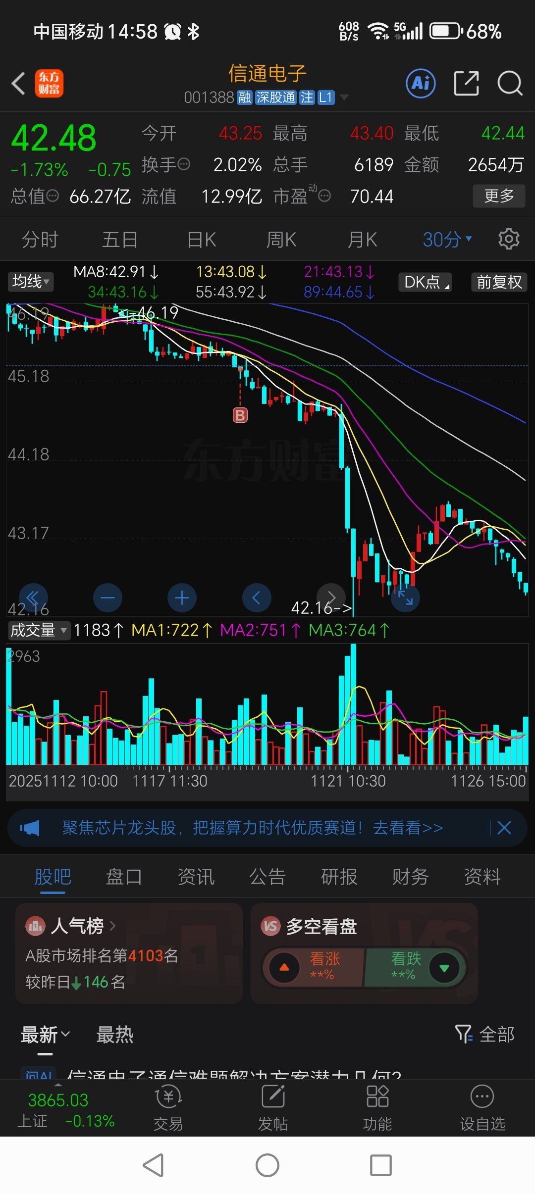535x1194 pixels.
Task: Tap the red B buy marker
Action: (x=240, y=415)
